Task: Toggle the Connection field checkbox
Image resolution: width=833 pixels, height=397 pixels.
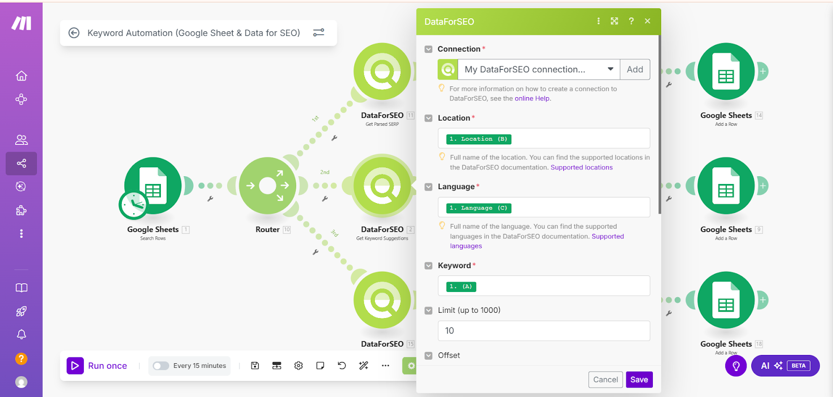Action: [x=428, y=49]
